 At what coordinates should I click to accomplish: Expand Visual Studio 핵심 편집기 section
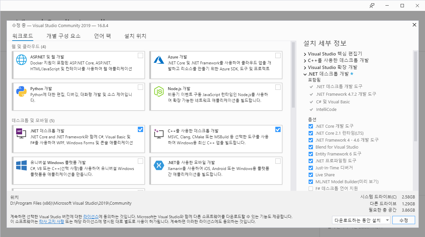point(305,54)
